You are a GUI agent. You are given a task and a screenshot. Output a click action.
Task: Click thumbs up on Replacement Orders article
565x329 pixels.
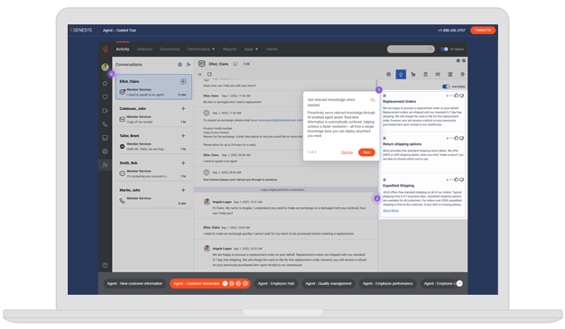click(x=456, y=96)
